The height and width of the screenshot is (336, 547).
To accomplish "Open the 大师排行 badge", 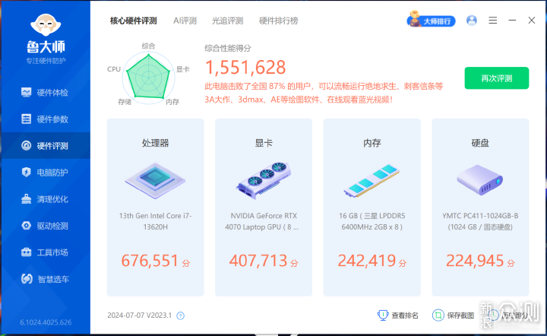I will pos(432,20).
